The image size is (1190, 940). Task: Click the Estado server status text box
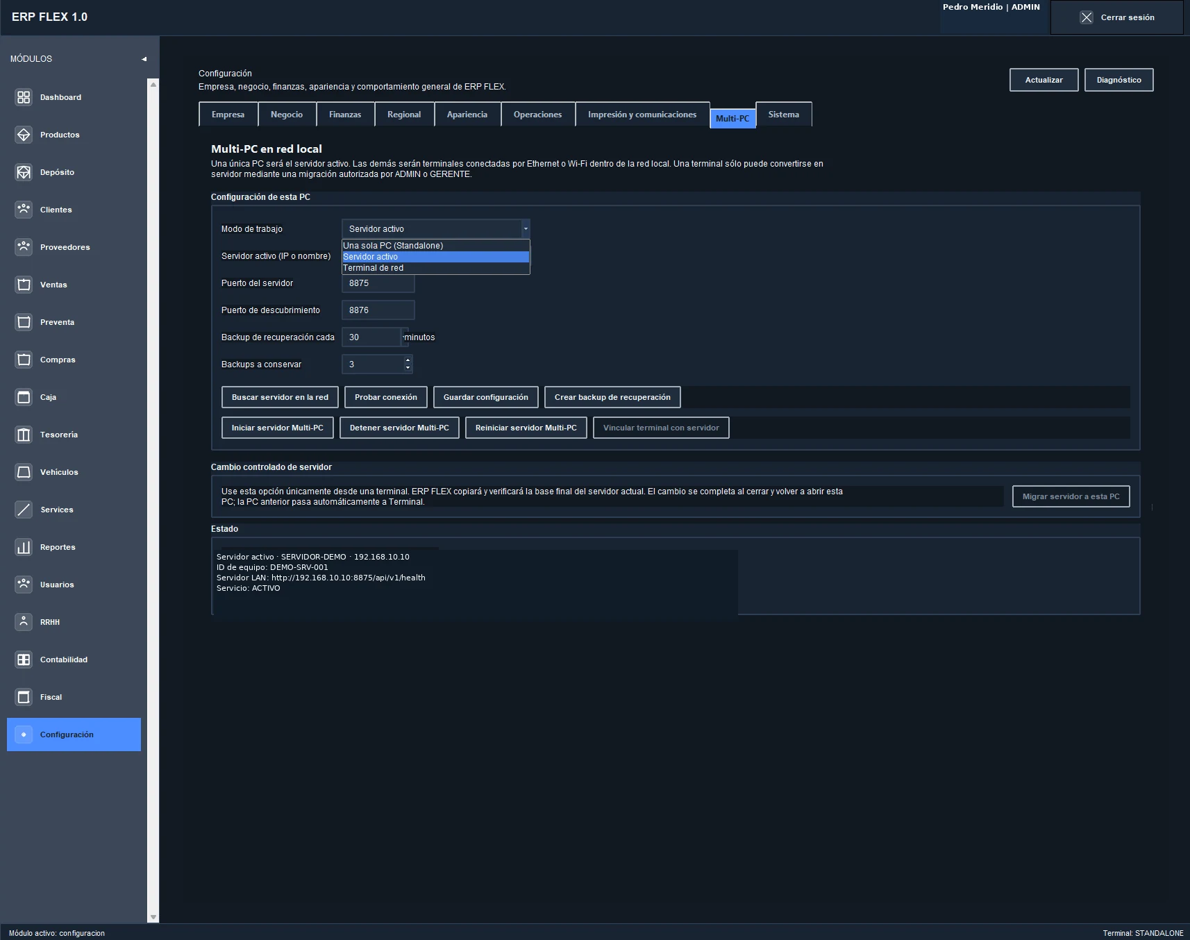click(475, 582)
